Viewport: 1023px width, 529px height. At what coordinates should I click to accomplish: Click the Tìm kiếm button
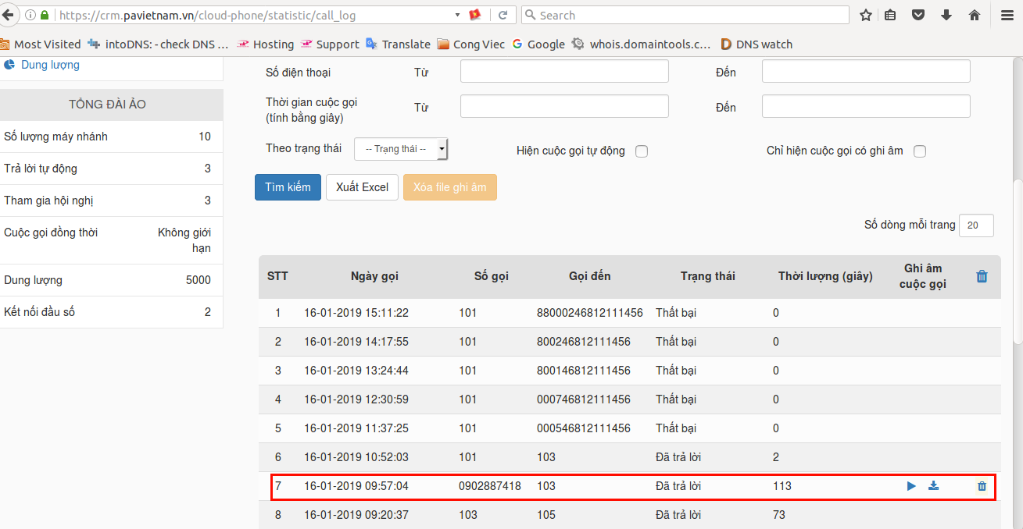point(288,187)
